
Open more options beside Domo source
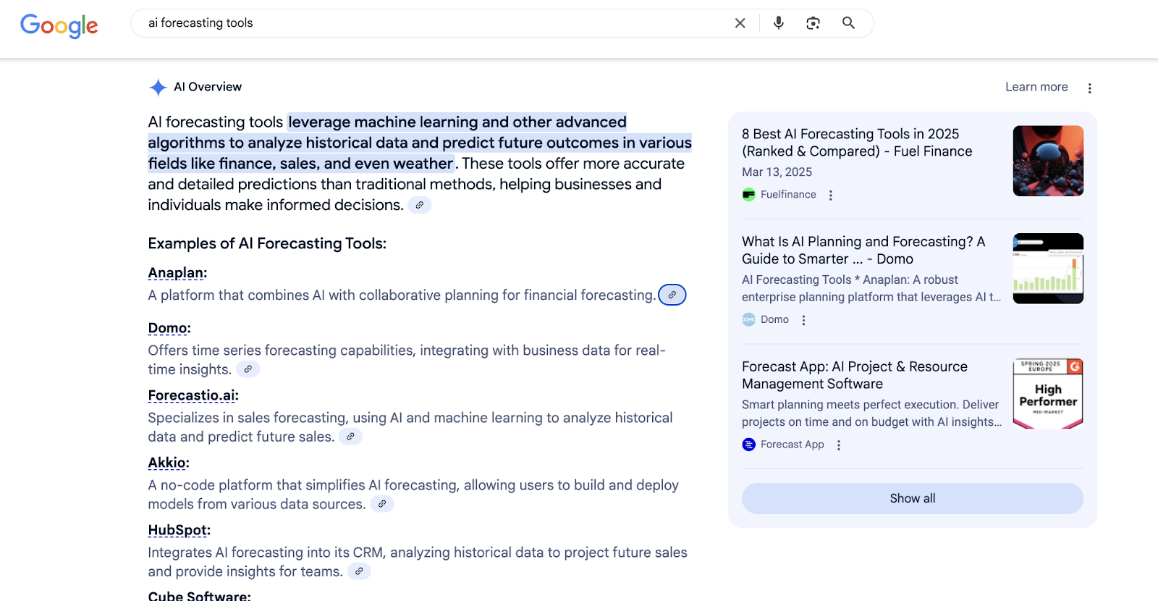point(803,320)
